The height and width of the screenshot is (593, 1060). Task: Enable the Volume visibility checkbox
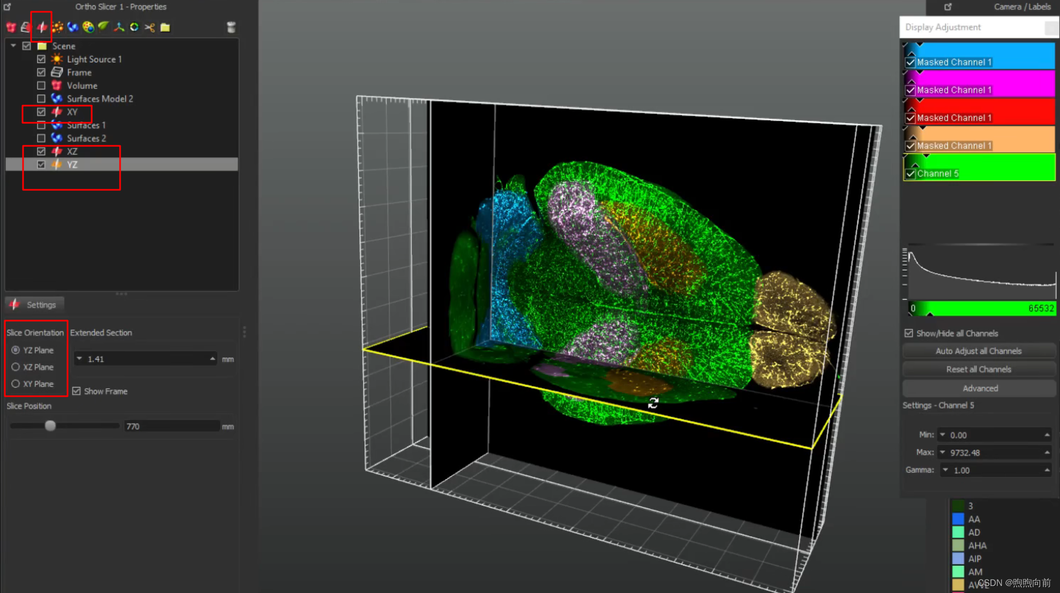click(41, 85)
